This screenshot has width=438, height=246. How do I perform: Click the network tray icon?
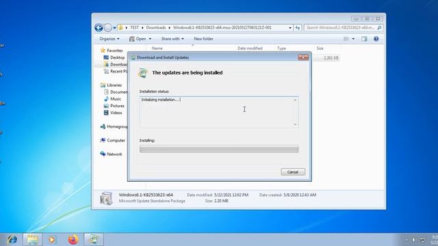click(x=422, y=240)
